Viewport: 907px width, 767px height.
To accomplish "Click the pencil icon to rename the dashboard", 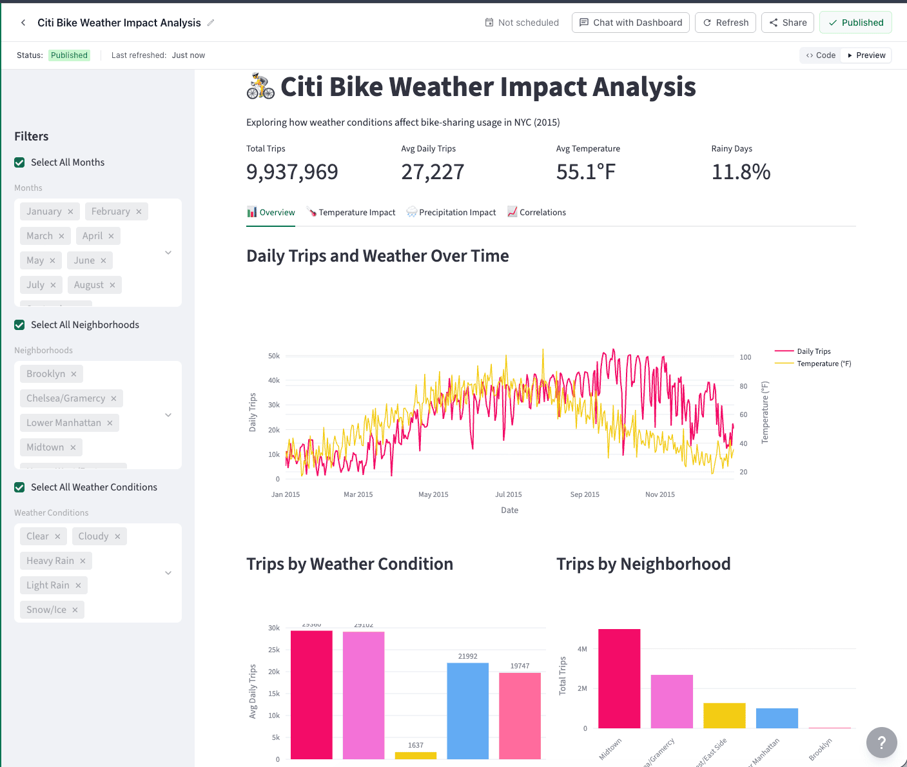I will tap(211, 22).
